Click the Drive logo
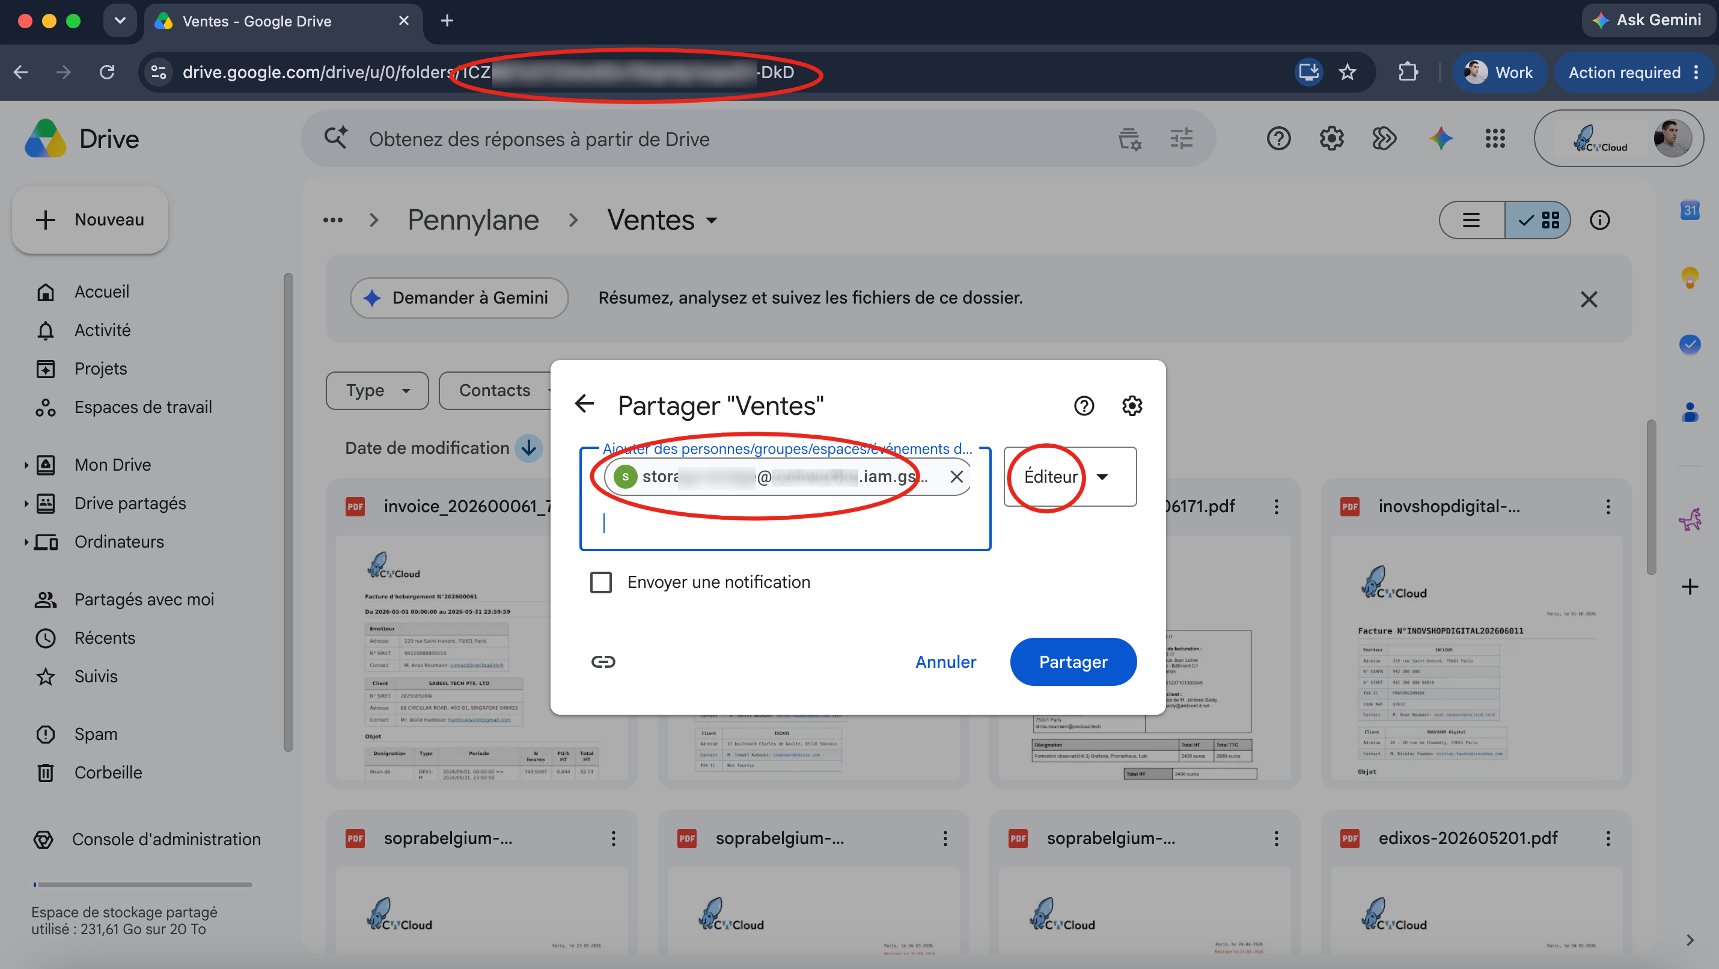The height and width of the screenshot is (969, 1719). 81,138
